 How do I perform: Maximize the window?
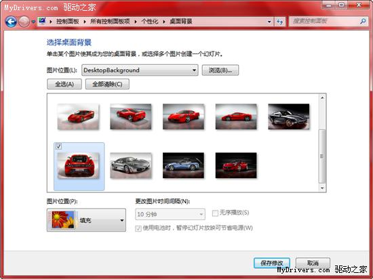point(342,5)
